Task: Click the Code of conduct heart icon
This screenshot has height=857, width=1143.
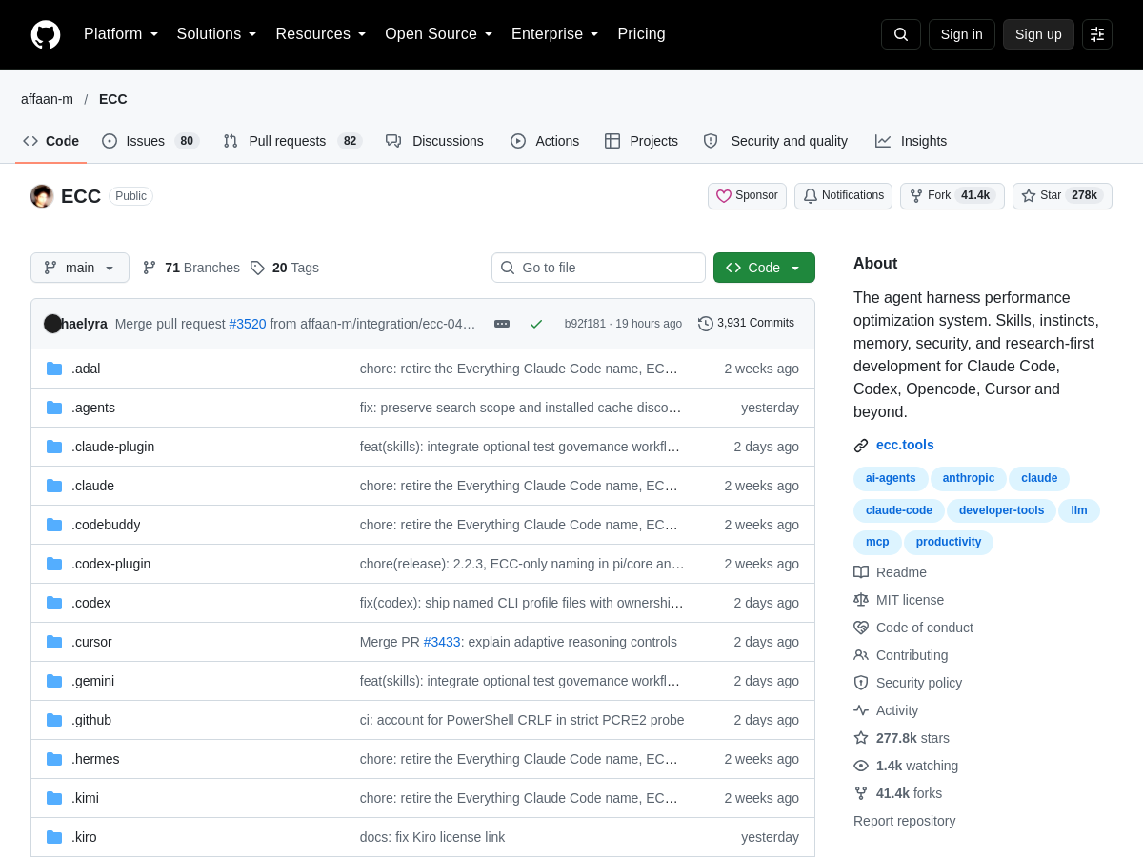Action: [861, 628]
